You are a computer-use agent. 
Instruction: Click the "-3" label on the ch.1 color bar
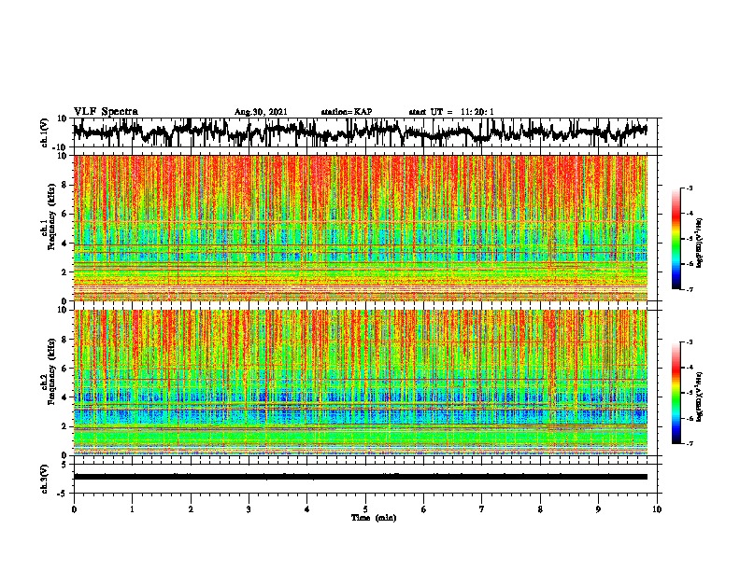click(690, 188)
